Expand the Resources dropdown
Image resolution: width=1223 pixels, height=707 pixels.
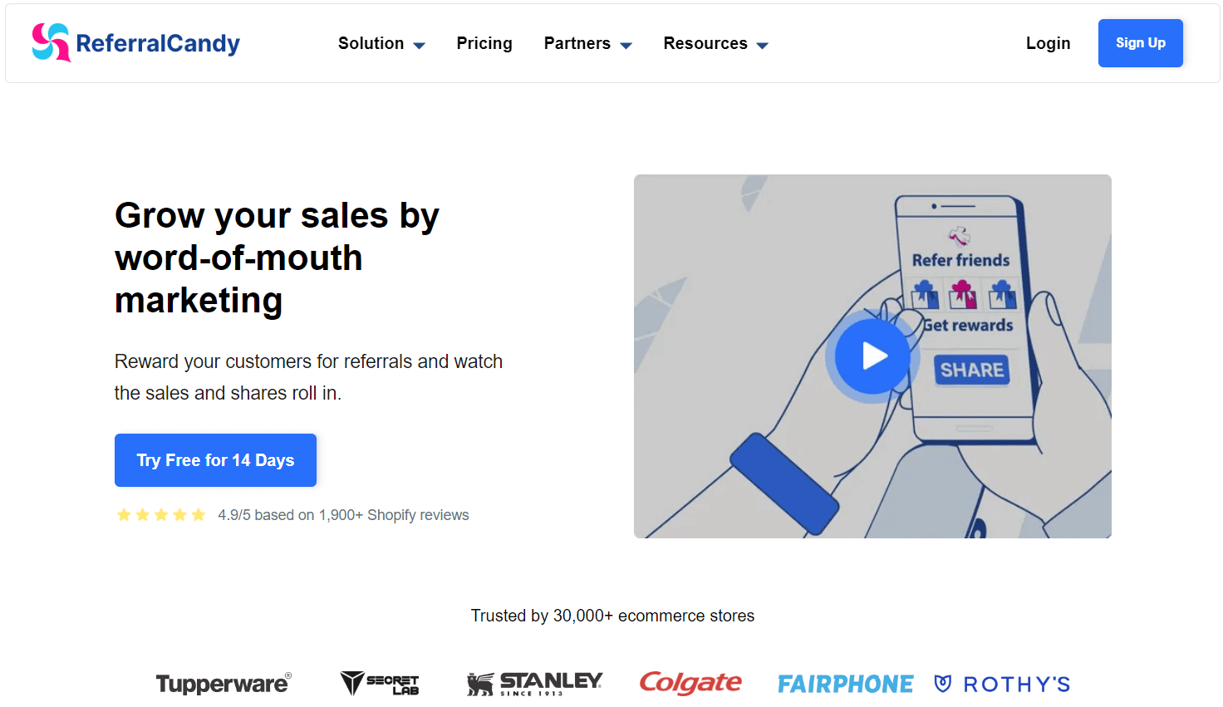pos(715,43)
